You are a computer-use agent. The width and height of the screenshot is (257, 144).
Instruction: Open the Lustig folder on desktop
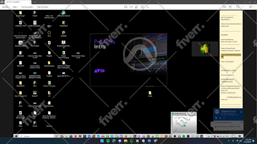(x=150, y=94)
